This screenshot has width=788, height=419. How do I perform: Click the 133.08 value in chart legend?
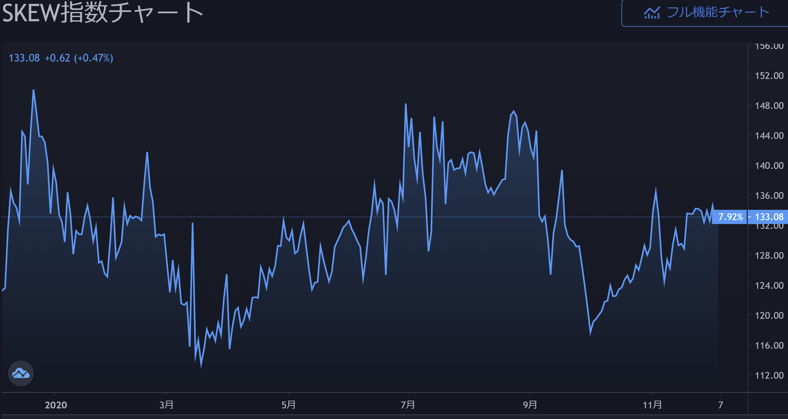[24, 58]
